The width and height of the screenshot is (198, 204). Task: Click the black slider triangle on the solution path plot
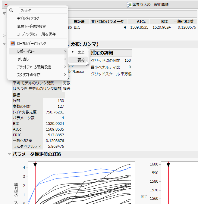[x=35, y=165]
